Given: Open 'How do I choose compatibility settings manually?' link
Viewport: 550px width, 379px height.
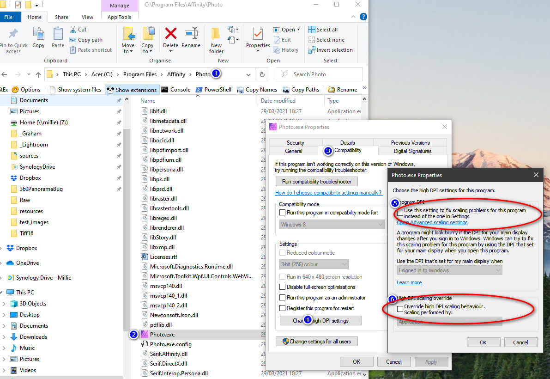Looking at the screenshot, I should click(328, 193).
